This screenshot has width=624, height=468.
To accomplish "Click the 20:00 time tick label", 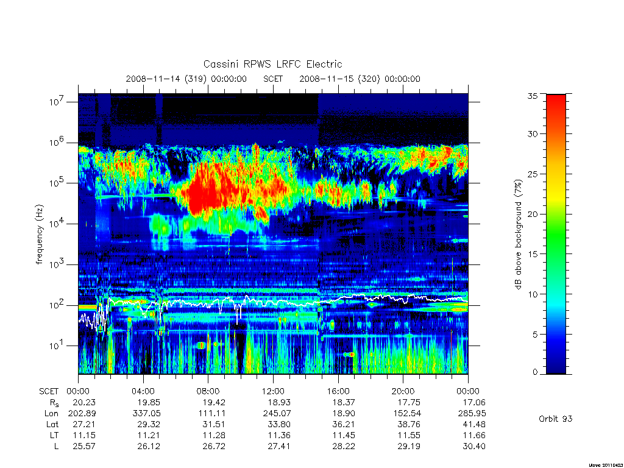I will (403, 392).
